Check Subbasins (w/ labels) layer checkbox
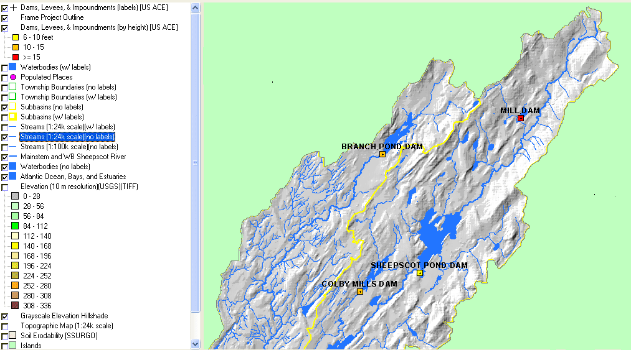Image resolution: width=631 pixels, height=350 pixels. pos(5,117)
